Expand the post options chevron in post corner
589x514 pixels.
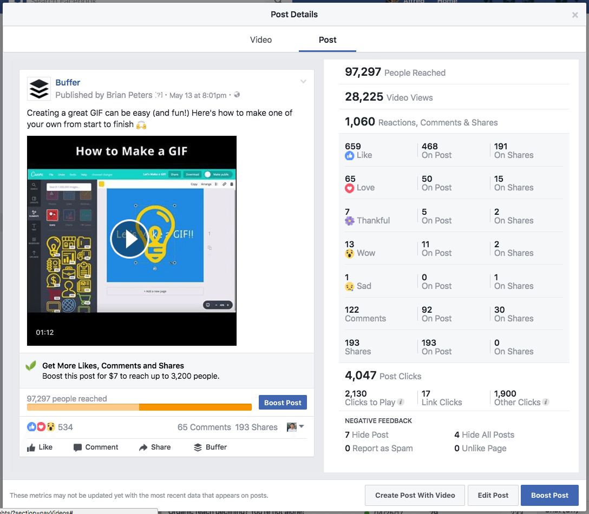click(x=303, y=81)
